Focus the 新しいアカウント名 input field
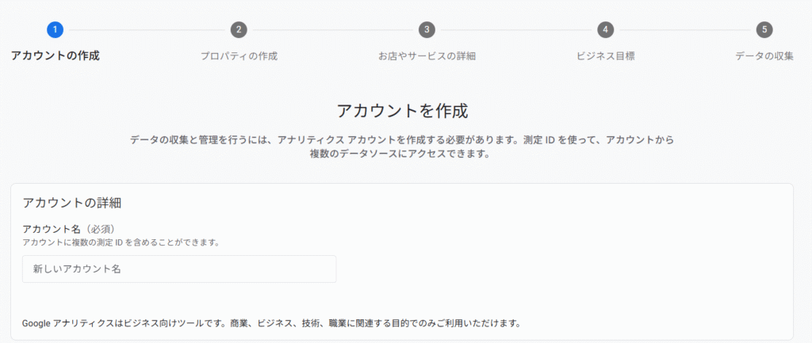 179,269
